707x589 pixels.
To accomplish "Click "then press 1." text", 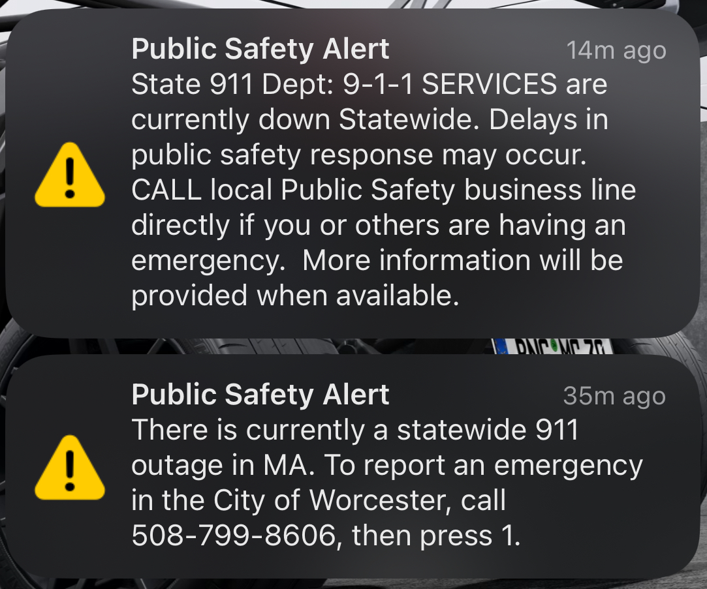I will tap(436, 536).
